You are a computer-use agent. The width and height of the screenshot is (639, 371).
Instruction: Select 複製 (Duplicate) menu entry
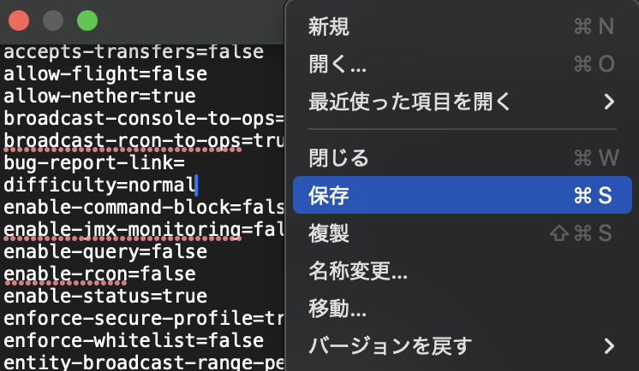pyautogui.click(x=329, y=233)
